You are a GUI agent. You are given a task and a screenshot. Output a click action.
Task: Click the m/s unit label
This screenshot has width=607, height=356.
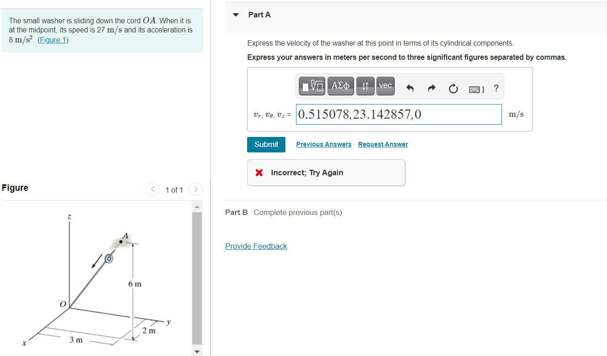tap(516, 115)
